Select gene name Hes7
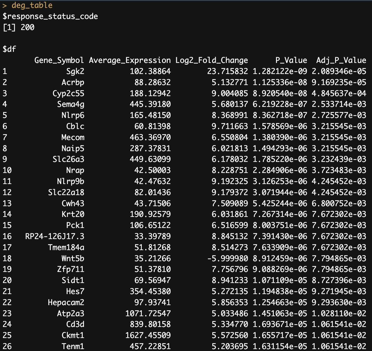The height and width of the screenshot is (351, 372). [x=75, y=291]
